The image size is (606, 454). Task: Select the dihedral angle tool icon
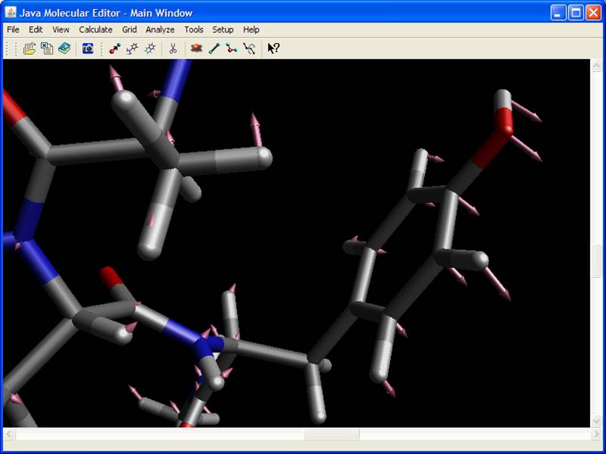pos(249,48)
